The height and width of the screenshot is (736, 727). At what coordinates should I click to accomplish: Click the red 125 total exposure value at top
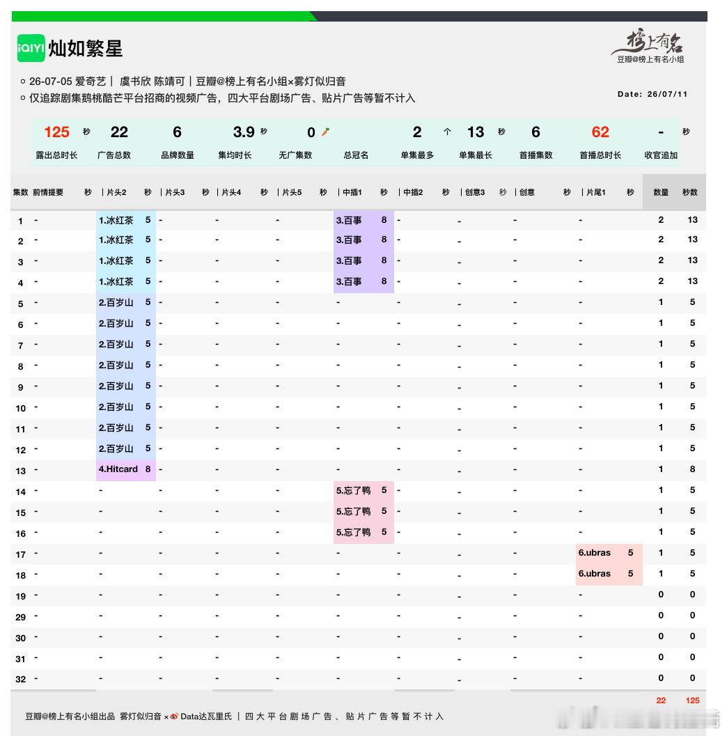tap(57, 132)
